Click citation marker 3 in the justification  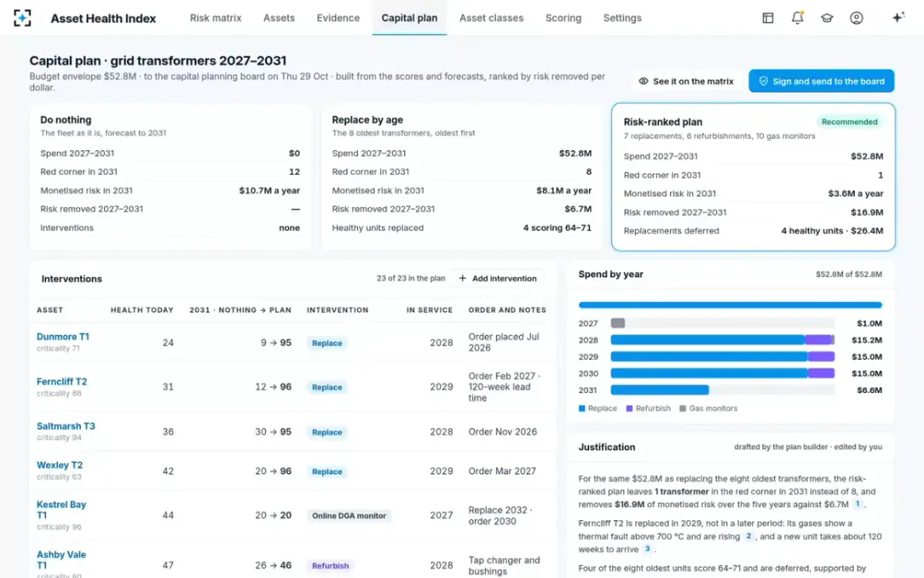(x=647, y=549)
